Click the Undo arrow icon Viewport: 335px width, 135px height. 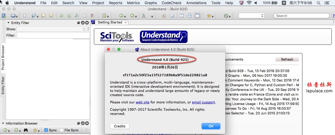tap(61, 16)
